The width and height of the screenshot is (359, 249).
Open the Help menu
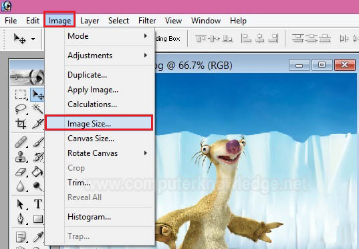pyautogui.click(x=238, y=21)
